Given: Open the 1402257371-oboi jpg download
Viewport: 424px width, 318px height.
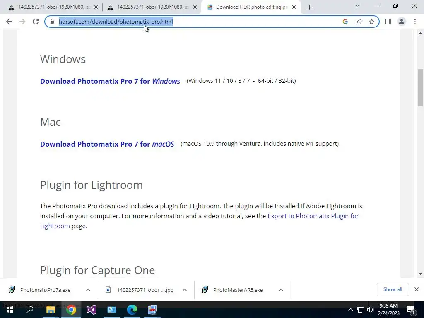Looking at the screenshot, I should [140, 290].
